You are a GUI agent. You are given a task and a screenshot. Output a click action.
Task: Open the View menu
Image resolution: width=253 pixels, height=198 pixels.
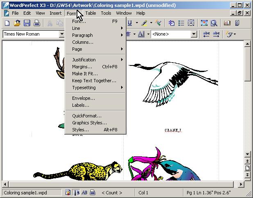40,13
